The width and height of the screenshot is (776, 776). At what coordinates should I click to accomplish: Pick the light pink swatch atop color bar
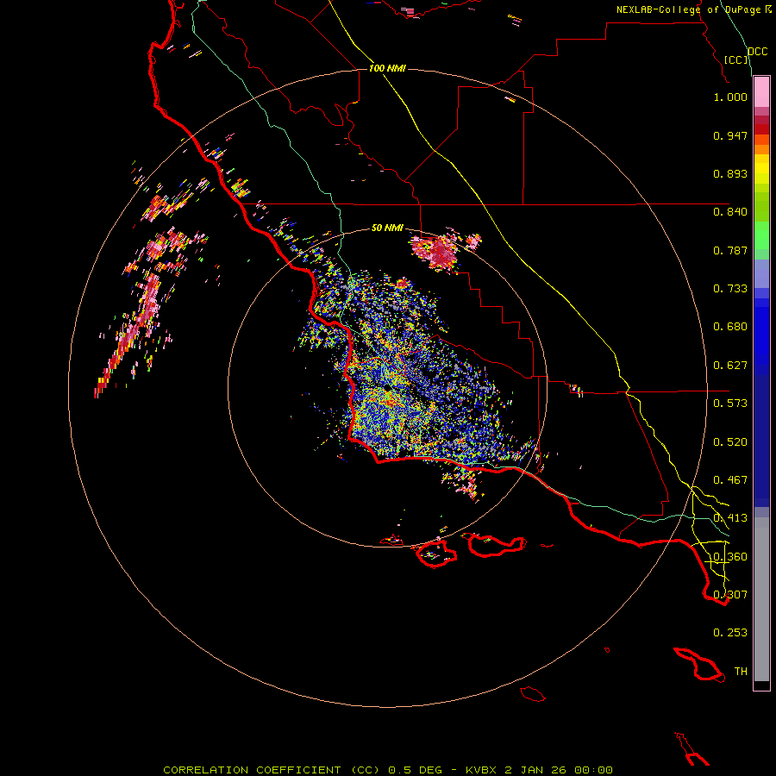tap(761, 92)
